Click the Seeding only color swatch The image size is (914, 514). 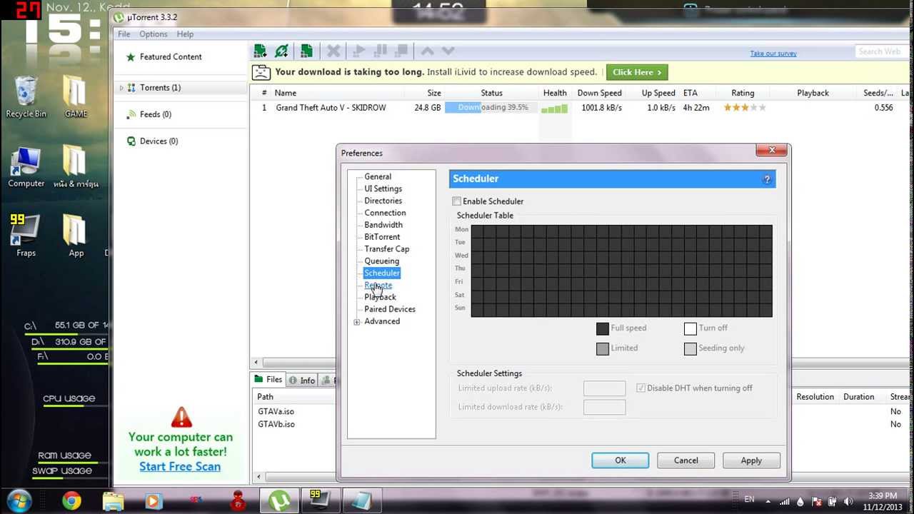tap(690, 348)
